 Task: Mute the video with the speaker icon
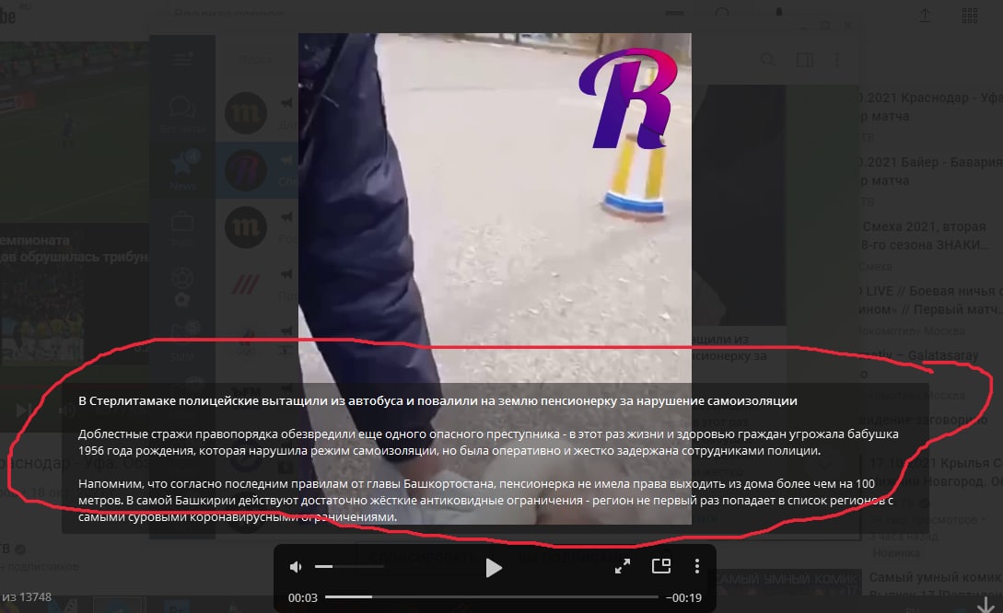pyautogui.click(x=296, y=567)
